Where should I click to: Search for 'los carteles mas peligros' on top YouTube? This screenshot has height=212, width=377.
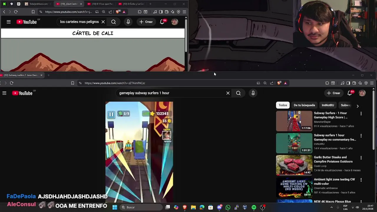point(113,22)
